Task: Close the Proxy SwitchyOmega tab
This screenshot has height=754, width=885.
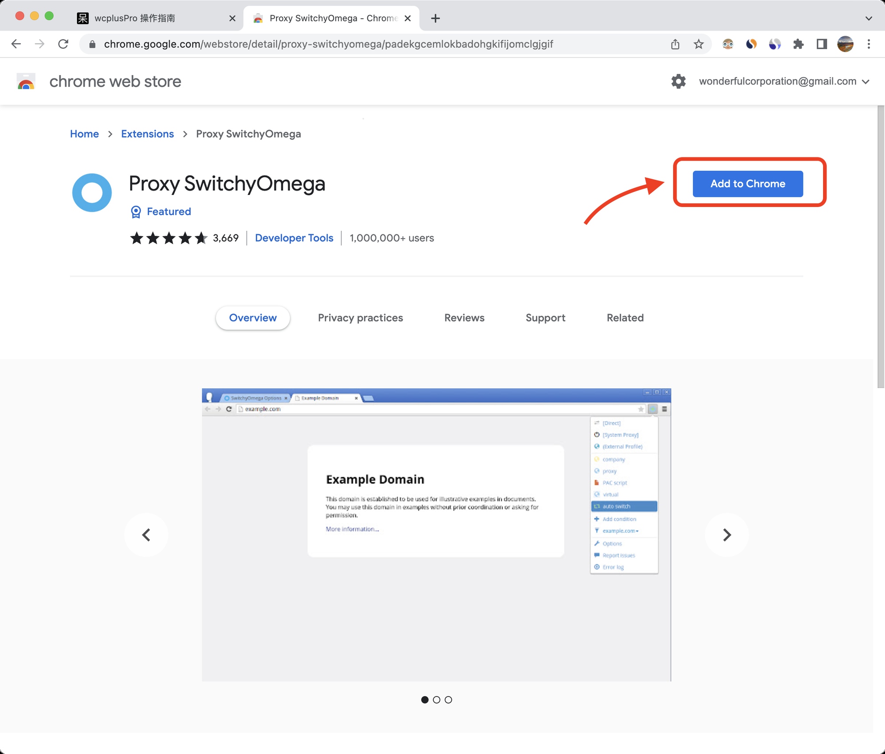Action: click(x=408, y=18)
